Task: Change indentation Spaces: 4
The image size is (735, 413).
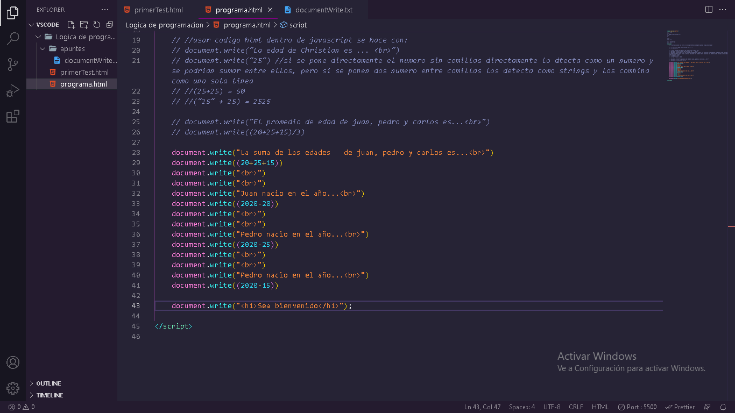Action: click(x=522, y=407)
